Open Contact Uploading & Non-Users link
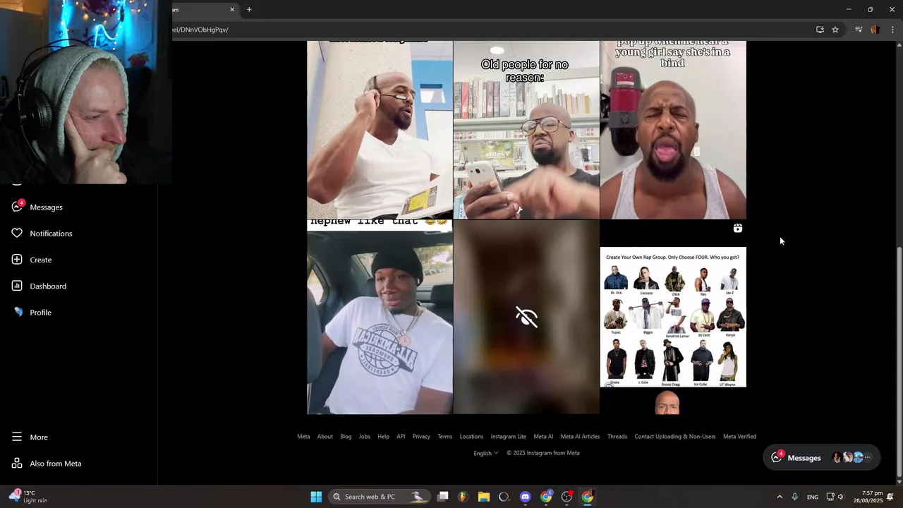This screenshot has height=508, width=903. 675,436
